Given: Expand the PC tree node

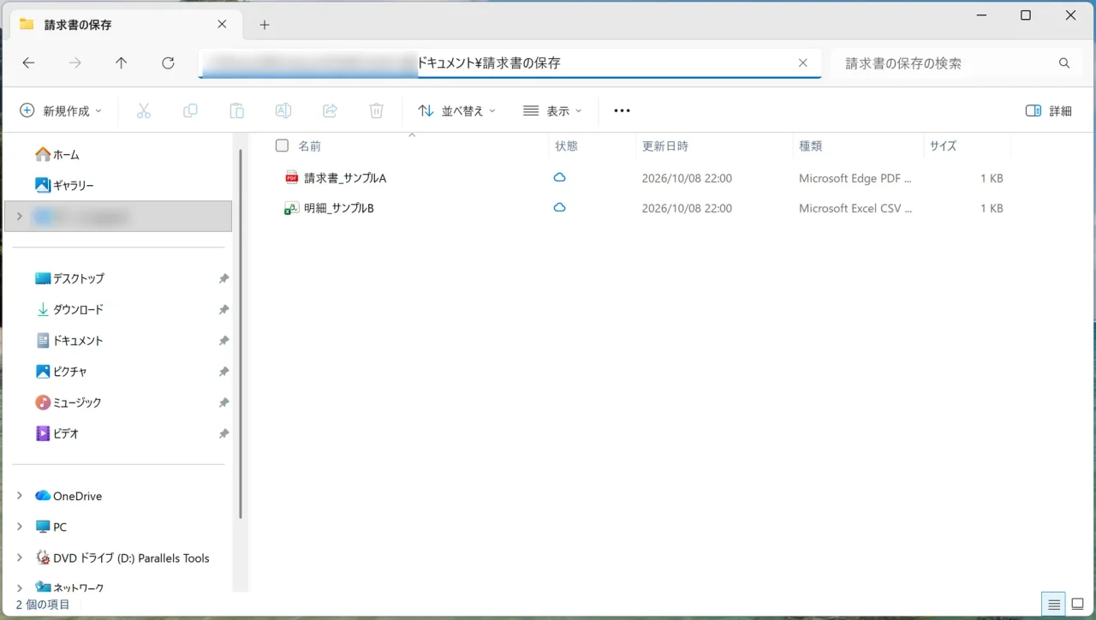Looking at the screenshot, I should pos(20,527).
